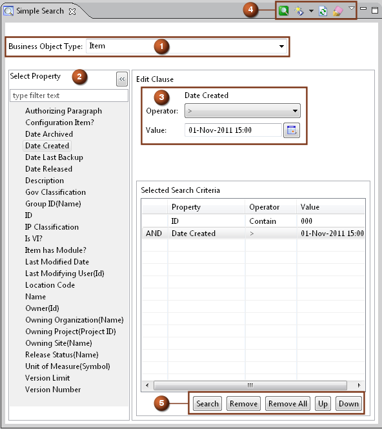This screenshot has height=429, width=382.
Task: Open the calendar date picker icon
Action: (x=292, y=130)
